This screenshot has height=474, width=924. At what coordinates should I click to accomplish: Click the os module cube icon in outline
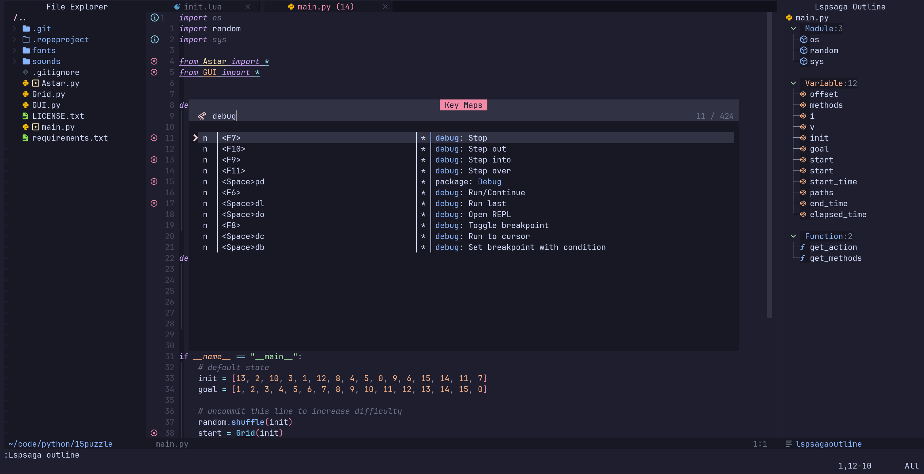click(804, 39)
